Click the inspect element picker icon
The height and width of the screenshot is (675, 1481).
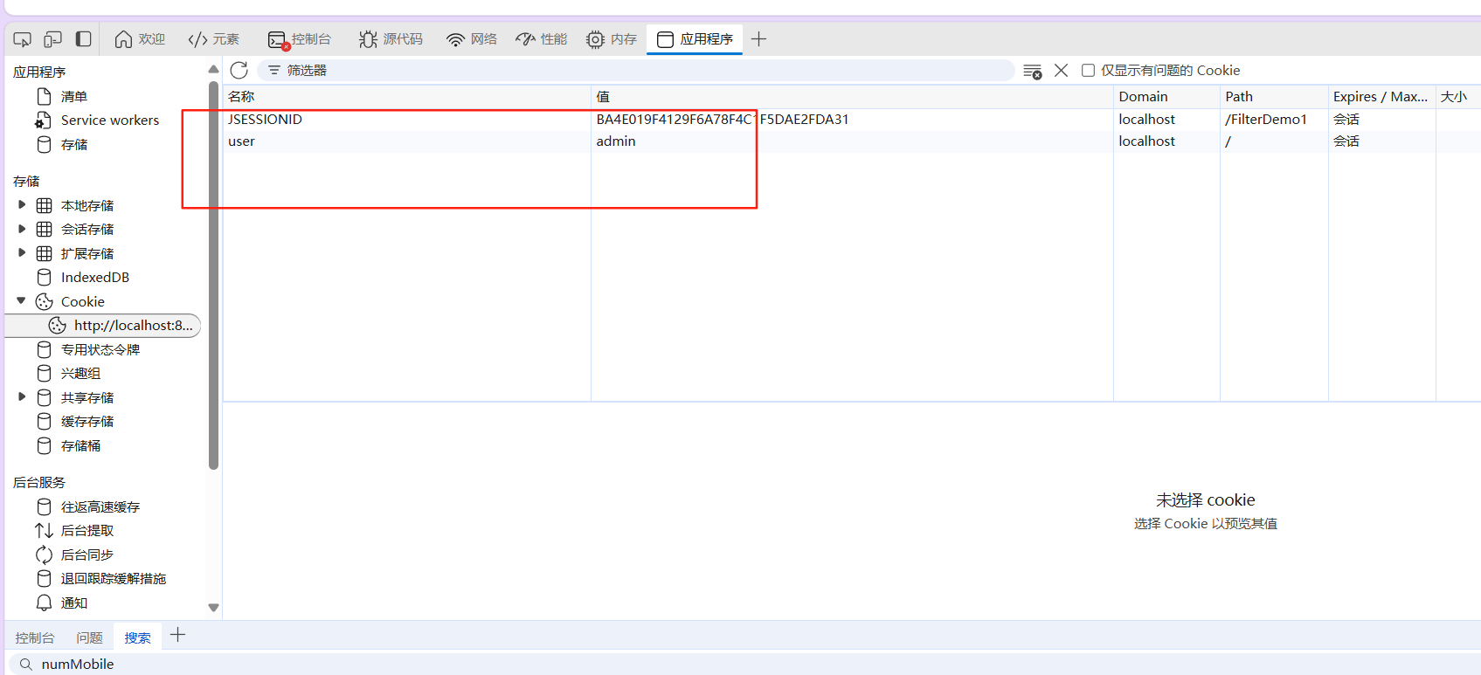(x=23, y=39)
